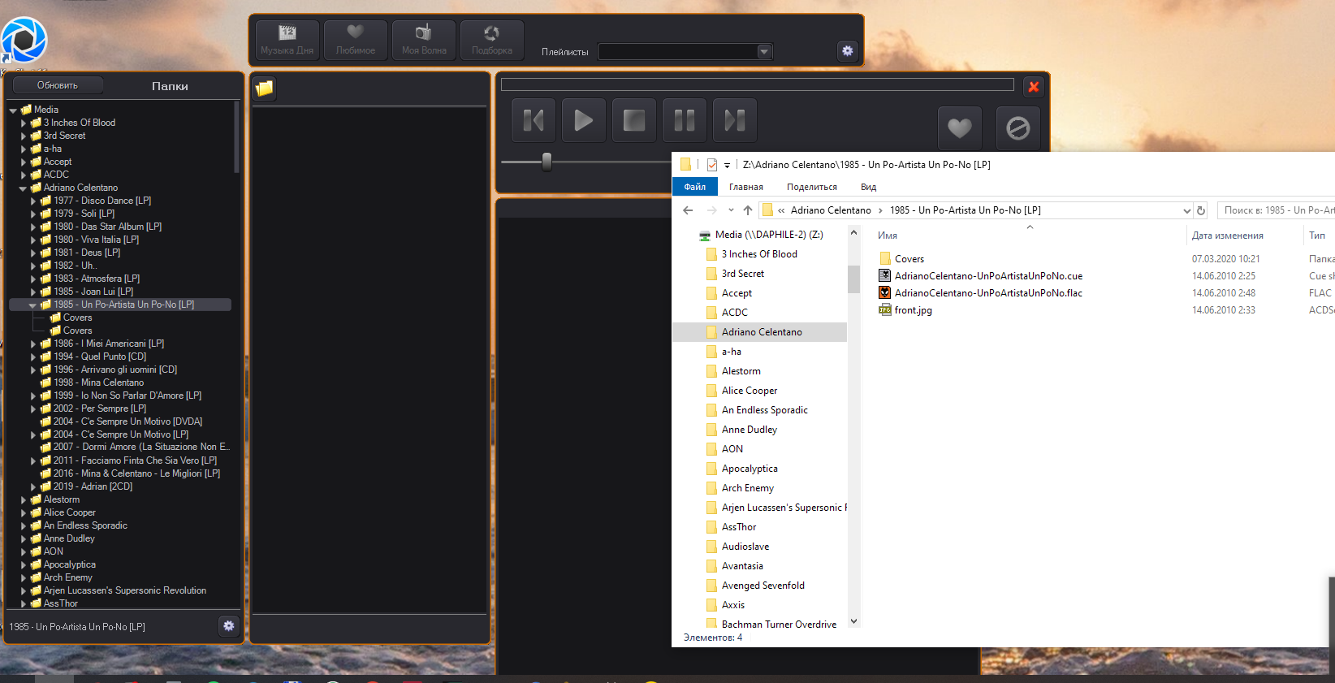The height and width of the screenshot is (683, 1335).
Task: Close the player panel with the red X
Action: (x=1034, y=87)
